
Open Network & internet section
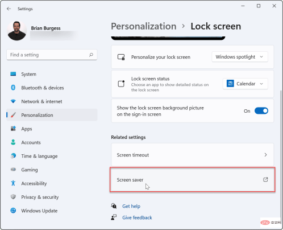click(x=52, y=101)
